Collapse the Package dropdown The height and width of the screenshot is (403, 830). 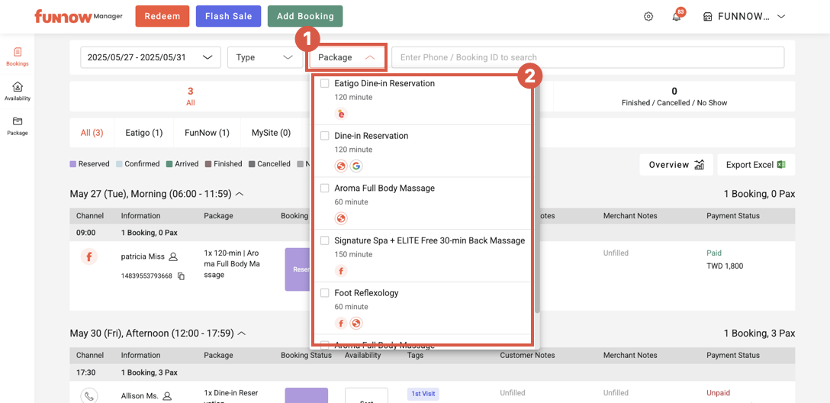[x=347, y=57]
